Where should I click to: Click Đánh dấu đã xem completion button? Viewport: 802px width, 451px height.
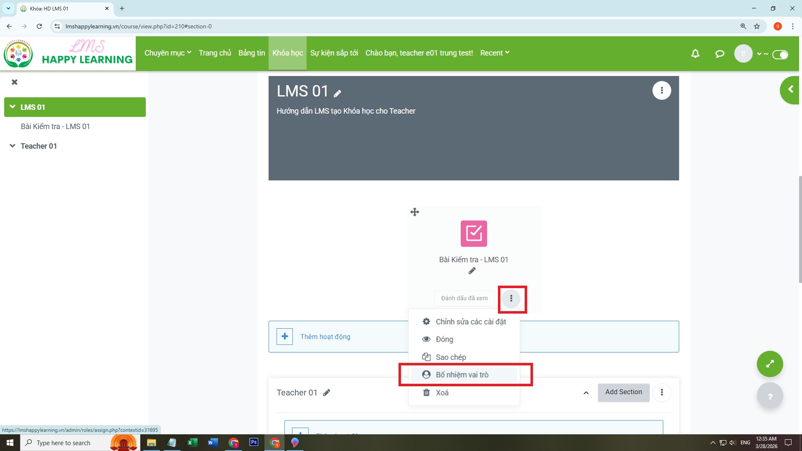coord(464,298)
